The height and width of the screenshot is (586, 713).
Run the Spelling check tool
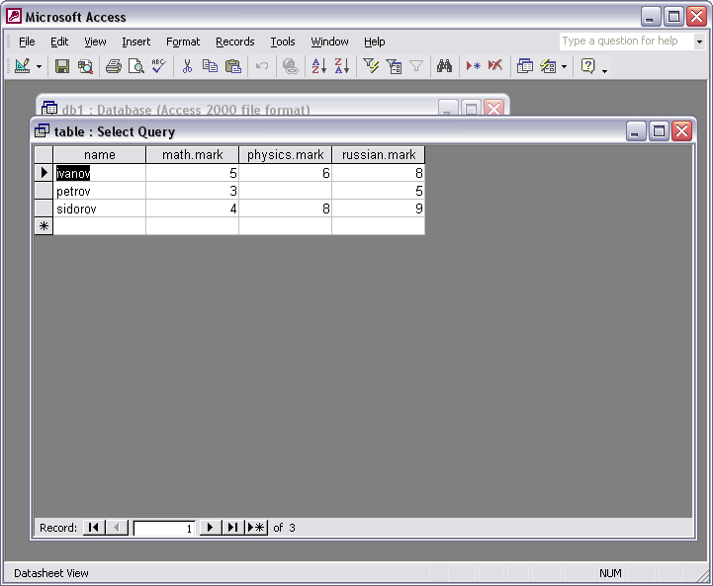pos(158,66)
